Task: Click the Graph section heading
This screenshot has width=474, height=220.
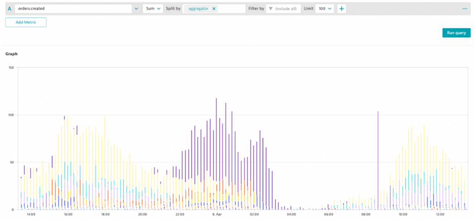Action: 11,54
